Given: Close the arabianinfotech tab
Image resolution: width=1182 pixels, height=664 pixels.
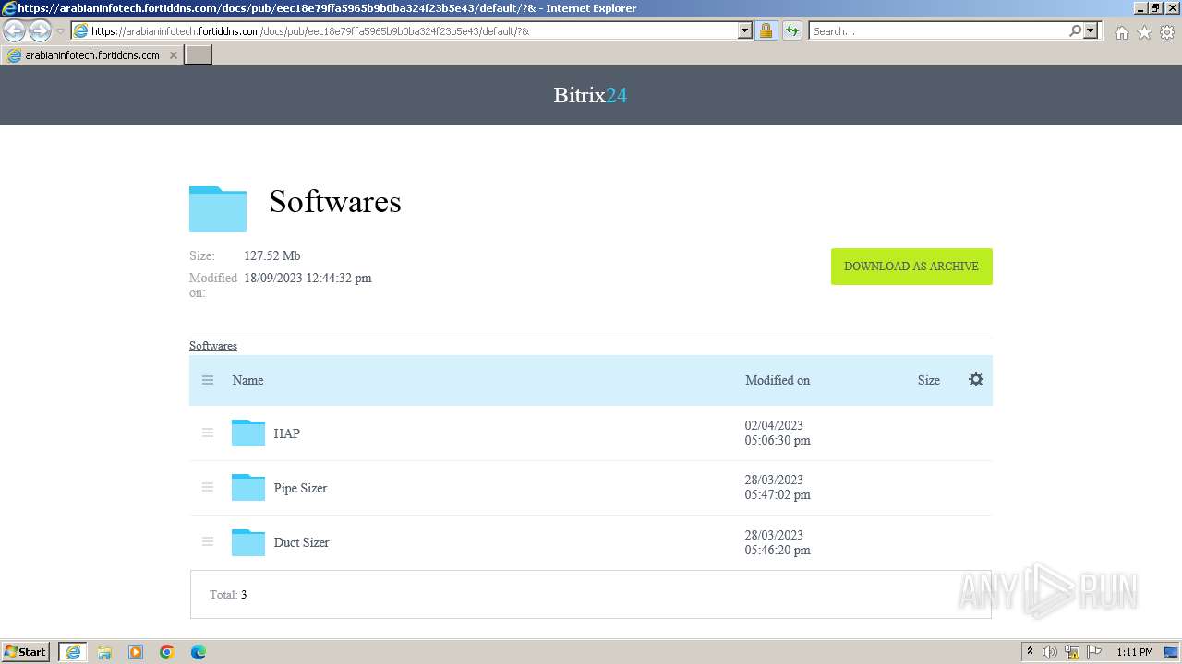Looking at the screenshot, I should coord(173,55).
